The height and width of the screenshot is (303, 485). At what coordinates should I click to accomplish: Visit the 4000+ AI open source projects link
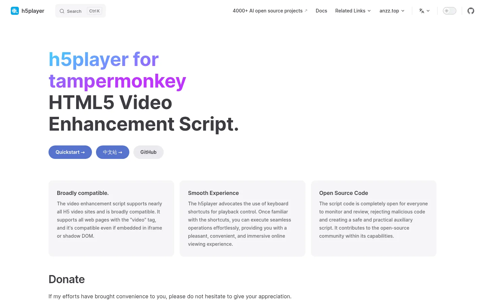point(270,11)
